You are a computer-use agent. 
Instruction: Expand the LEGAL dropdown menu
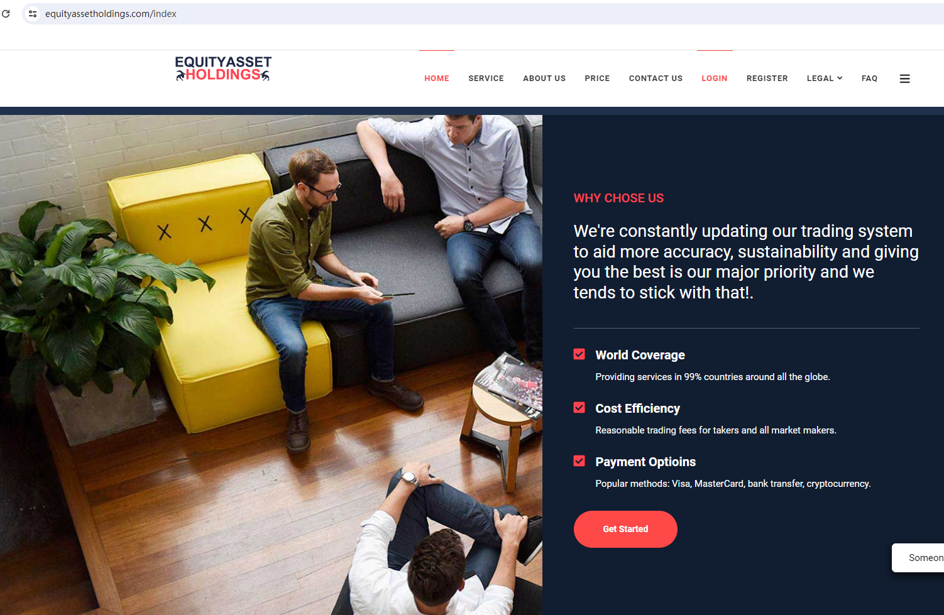825,79
